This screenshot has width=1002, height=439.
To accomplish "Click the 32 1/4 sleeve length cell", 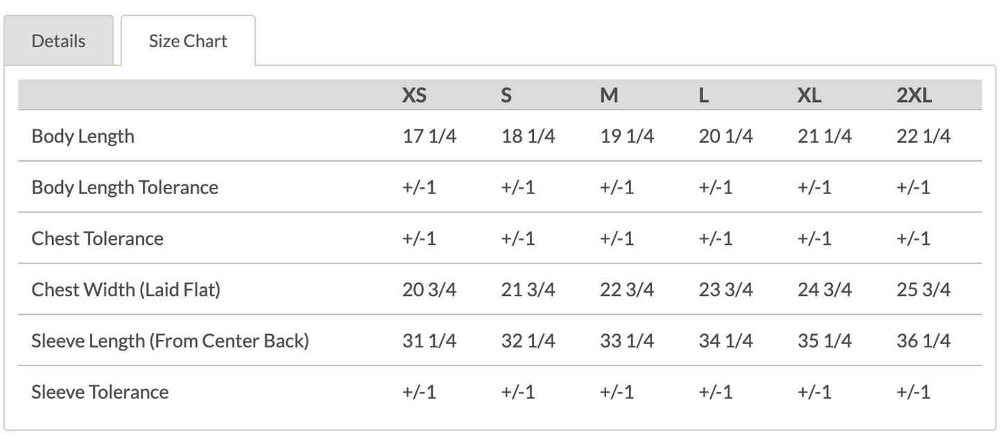I will click(x=528, y=341).
